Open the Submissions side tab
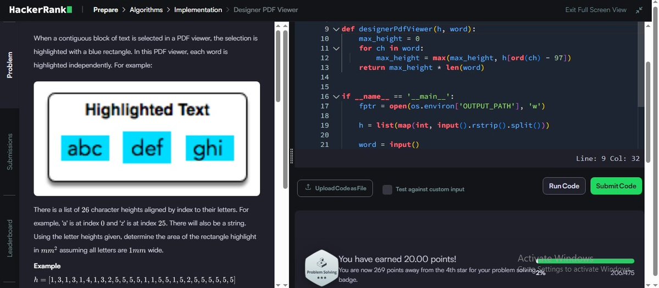The image size is (659, 288). pyautogui.click(x=10, y=152)
